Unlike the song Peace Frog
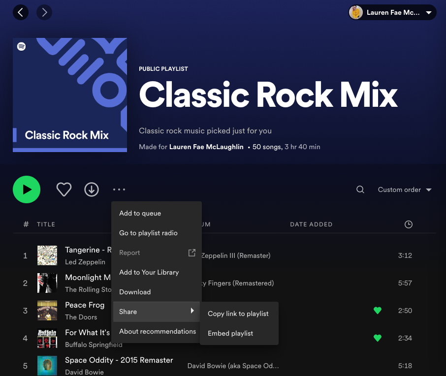 pos(378,311)
